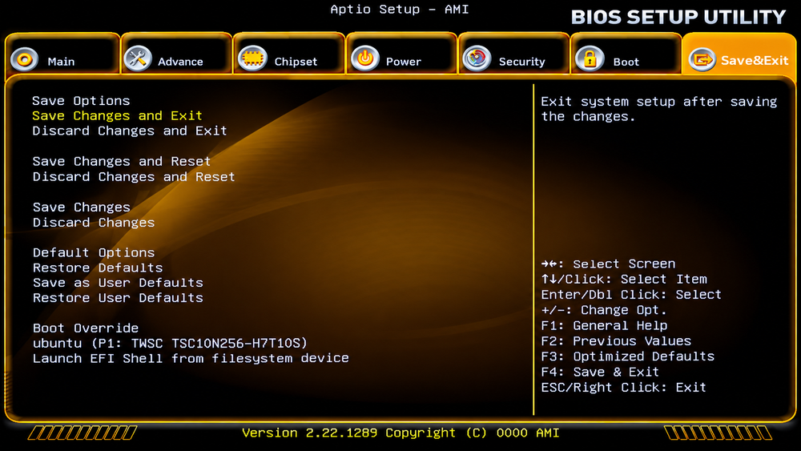Click the standalone Discard Changes option
Screen dimensions: 801x451
pyautogui.click(x=94, y=223)
